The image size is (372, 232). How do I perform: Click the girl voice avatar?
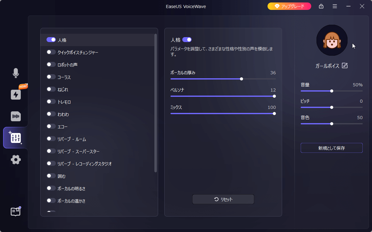pyautogui.click(x=332, y=40)
